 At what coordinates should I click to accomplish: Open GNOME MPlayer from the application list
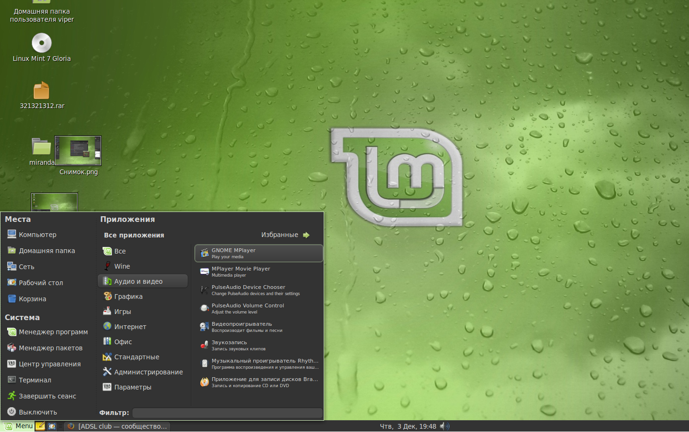(258, 253)
